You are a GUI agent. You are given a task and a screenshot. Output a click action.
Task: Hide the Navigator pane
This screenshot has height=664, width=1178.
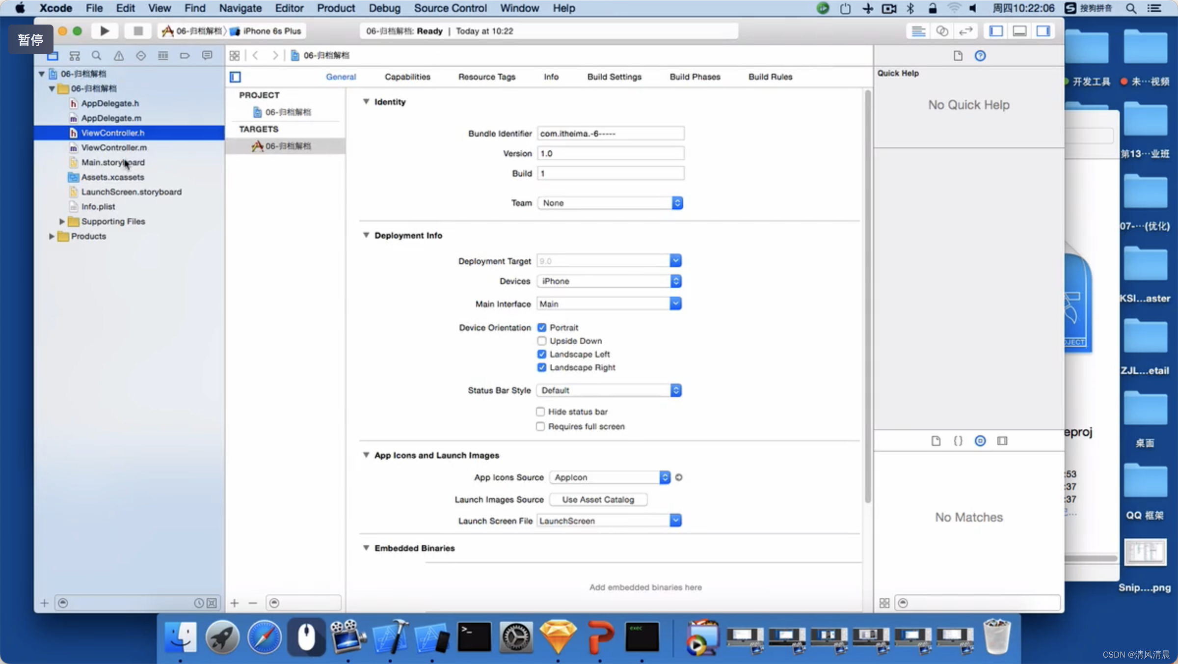click(996, 31)
